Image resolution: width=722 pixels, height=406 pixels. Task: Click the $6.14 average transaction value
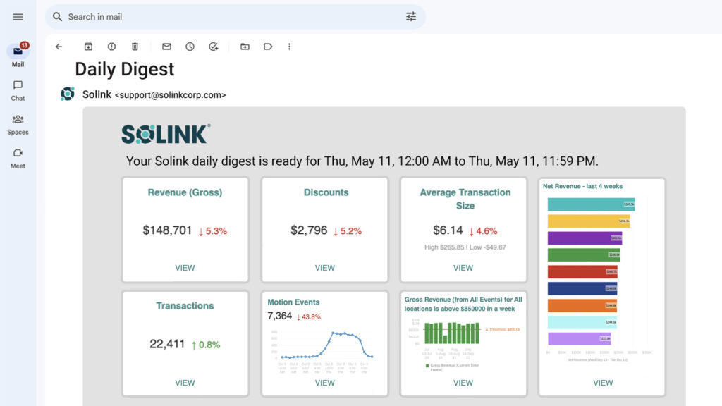point(448,230)
